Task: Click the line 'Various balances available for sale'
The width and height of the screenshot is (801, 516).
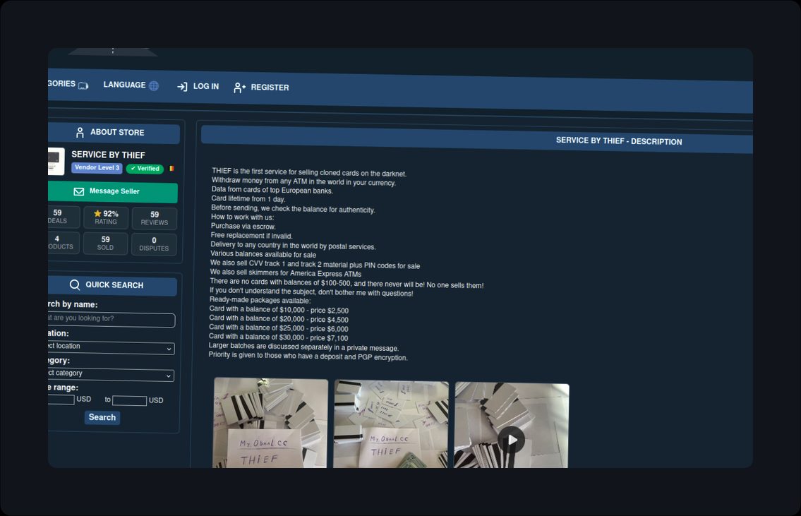Action: 263,254
